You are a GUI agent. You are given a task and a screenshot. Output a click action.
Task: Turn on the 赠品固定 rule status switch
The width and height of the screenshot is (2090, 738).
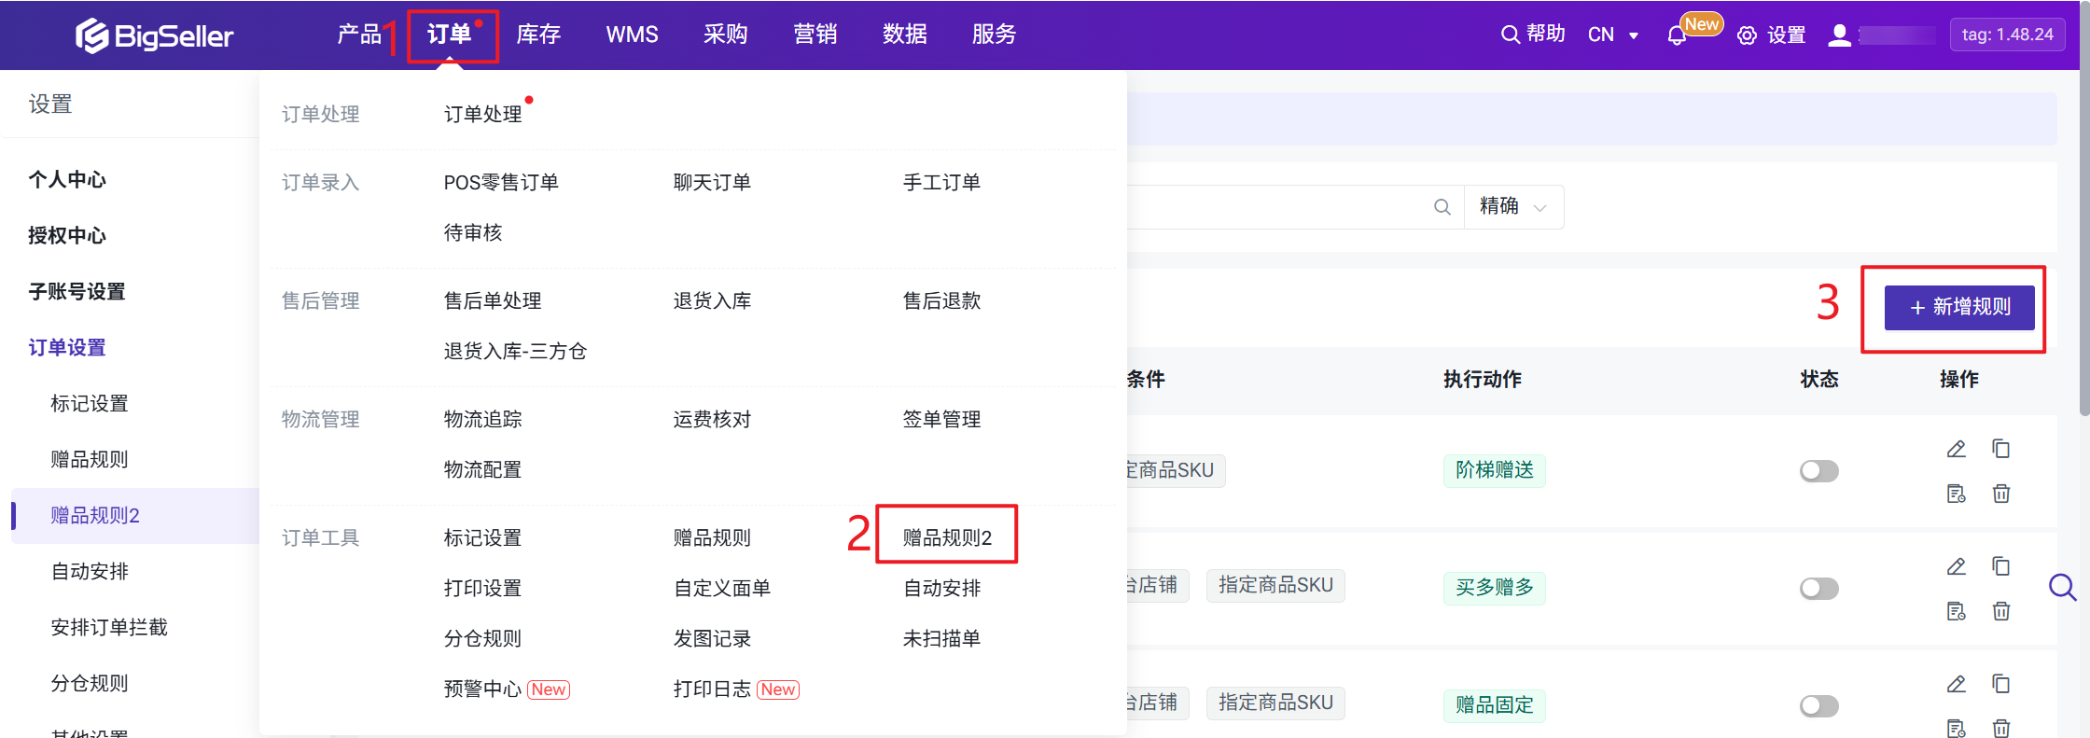click(1818, 706)
